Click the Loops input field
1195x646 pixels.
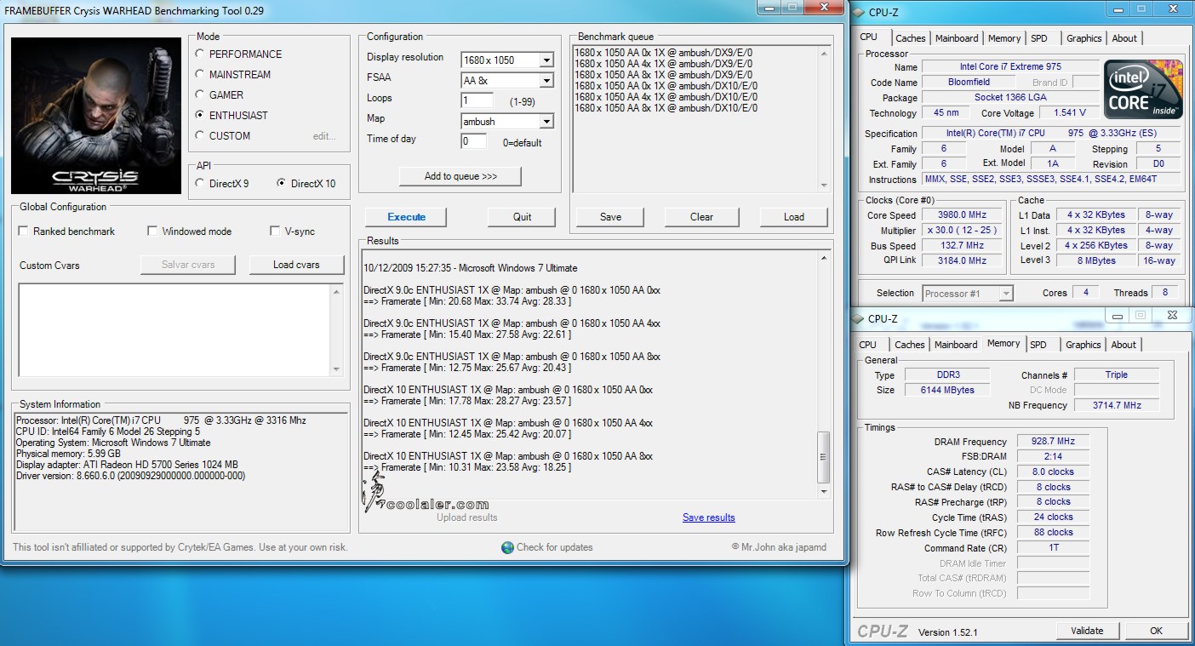tap(477, 100)
